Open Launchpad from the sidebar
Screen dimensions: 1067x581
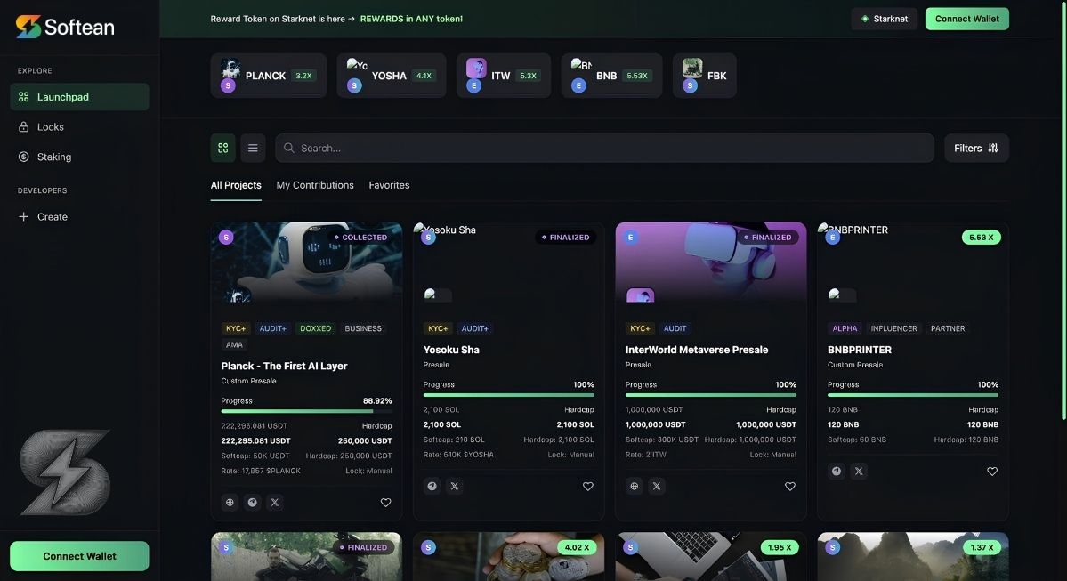79,97
